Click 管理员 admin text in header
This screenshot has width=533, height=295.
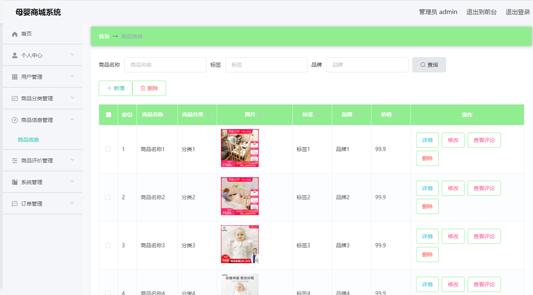(438, 12)
